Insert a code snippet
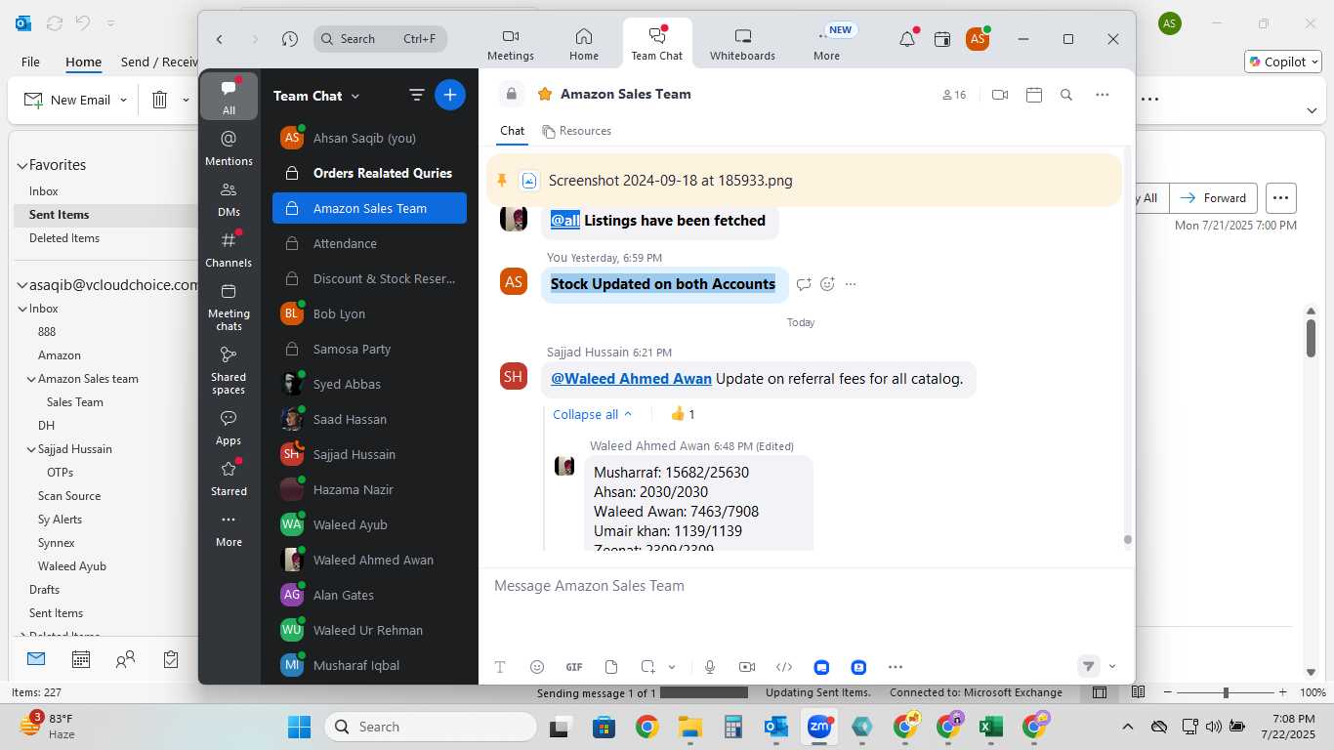 pyautogui.click(x=784, y=667)
